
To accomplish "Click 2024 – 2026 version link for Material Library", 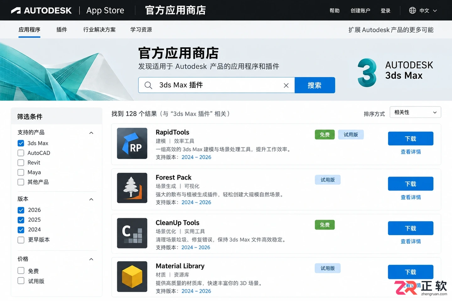I will click(x=196, y=291).
